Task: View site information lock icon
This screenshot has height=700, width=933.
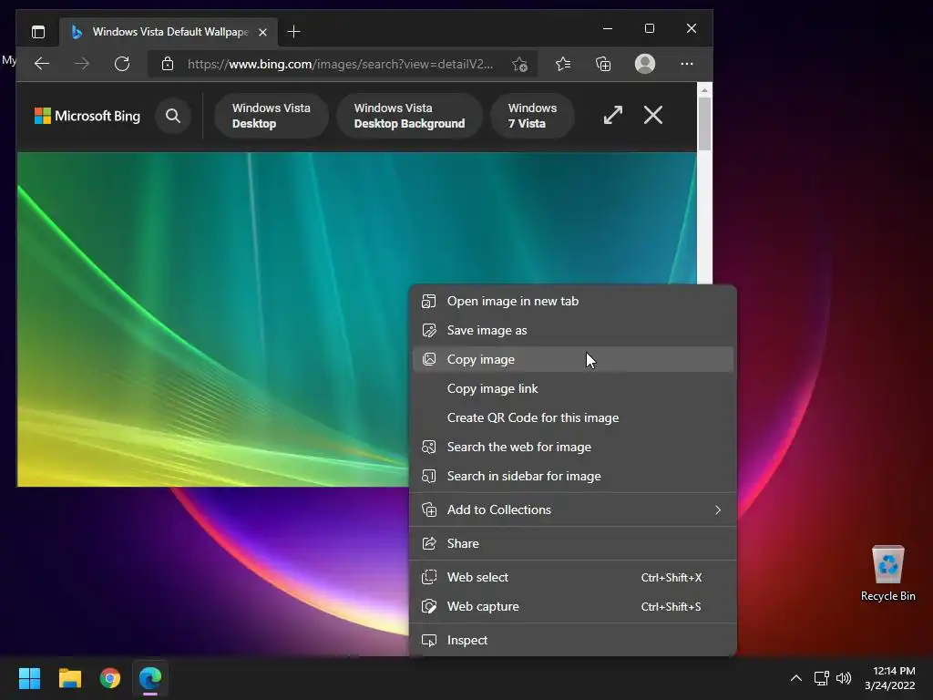Action: (168, 64)
